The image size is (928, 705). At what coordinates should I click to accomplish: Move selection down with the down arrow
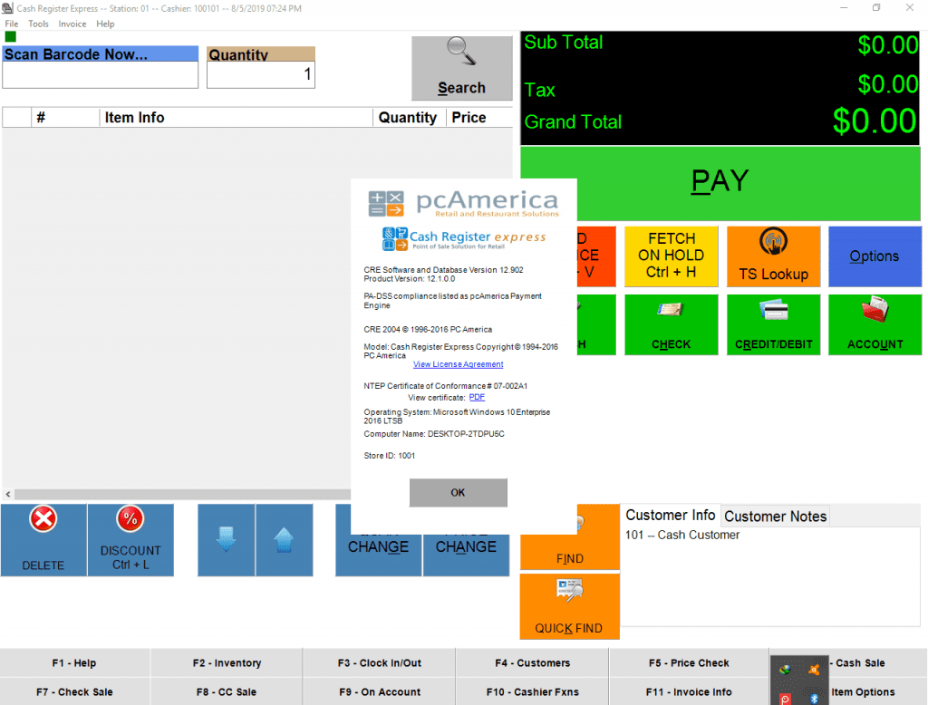[227, 540]
